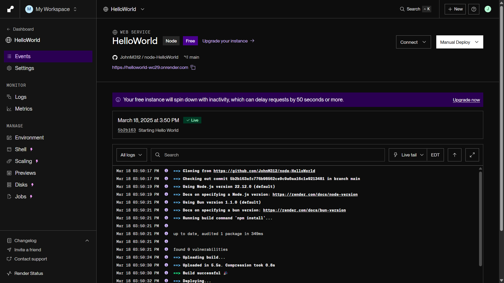Click the info icon in free instance banner
504x283 pixels.
click(x=118, y=100)
